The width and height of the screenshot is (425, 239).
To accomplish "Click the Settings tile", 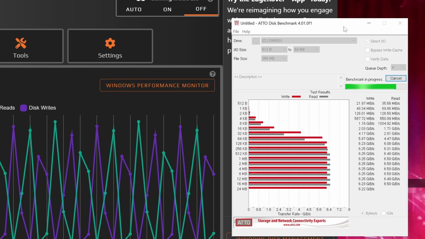I will click(110, 46).
